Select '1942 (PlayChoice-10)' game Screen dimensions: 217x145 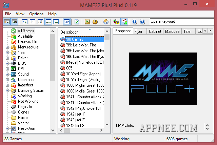pyautogui.click(x=83, y=108)
